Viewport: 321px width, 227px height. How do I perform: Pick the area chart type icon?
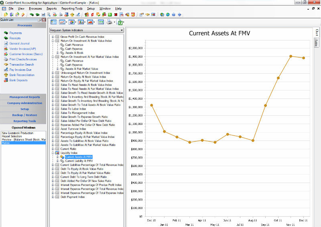[x=90, y=22]
